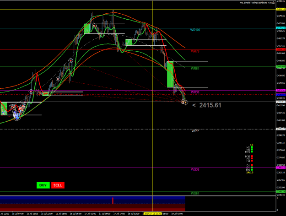Screen dimensions: 286x216
Task: Click the M1 green trend square
Action: coord(252,147)
